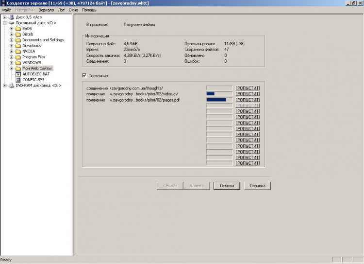The width and height of the screenshot is (364, 264).
Task: Click the NVIDIA folder icon
Action: pyautogui.click(x=18, y=52)
